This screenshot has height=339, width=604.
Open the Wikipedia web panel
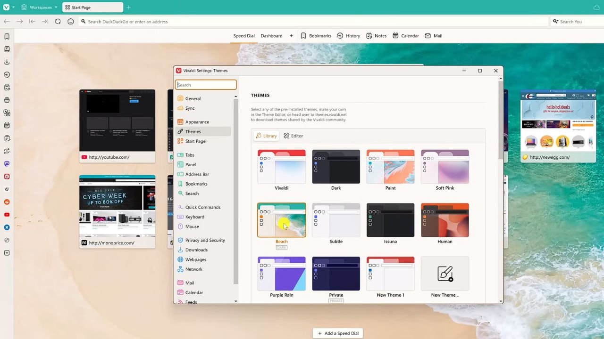click(x=7, y=189)
